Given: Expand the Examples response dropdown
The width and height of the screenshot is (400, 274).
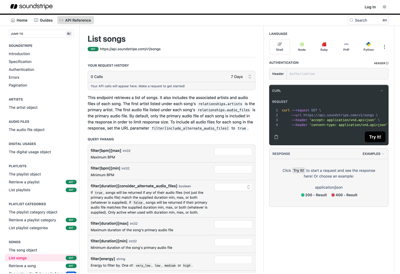Looking at the screenshot, I should [373, 154].
